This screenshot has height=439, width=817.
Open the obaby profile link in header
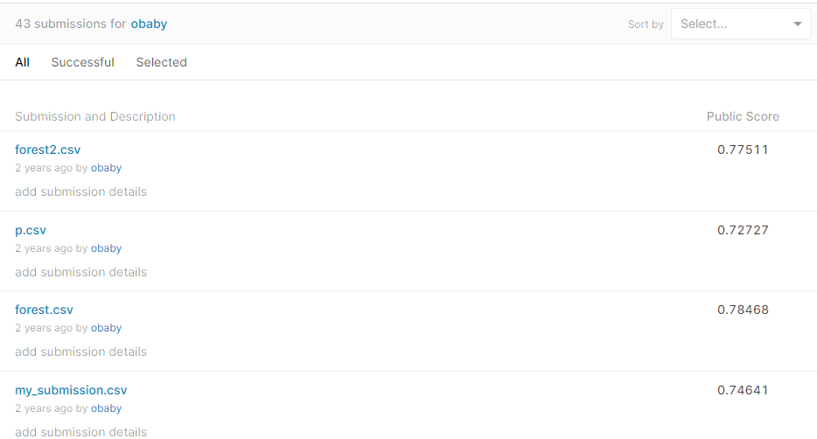pyautogui.click(x=149, y=24)
